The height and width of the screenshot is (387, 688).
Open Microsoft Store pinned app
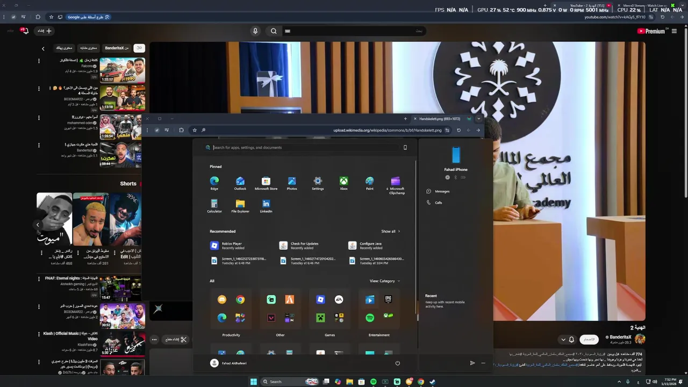266,183
